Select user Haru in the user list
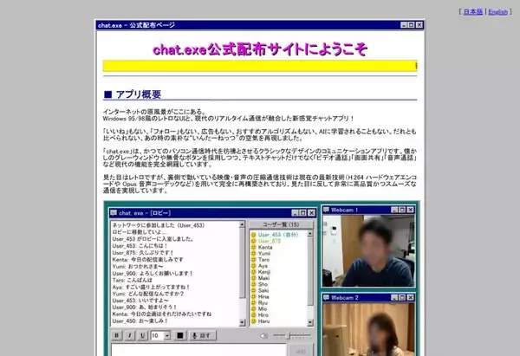 (263, 321)
